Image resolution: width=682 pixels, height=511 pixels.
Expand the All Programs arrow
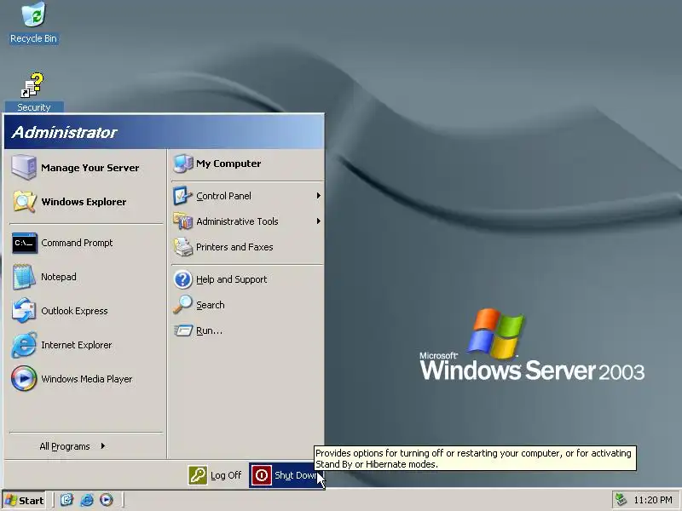pos(102,445)
